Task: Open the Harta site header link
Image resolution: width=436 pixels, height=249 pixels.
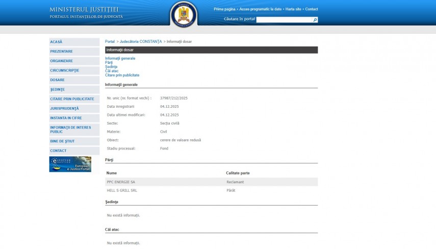Action: pos(293,9)
